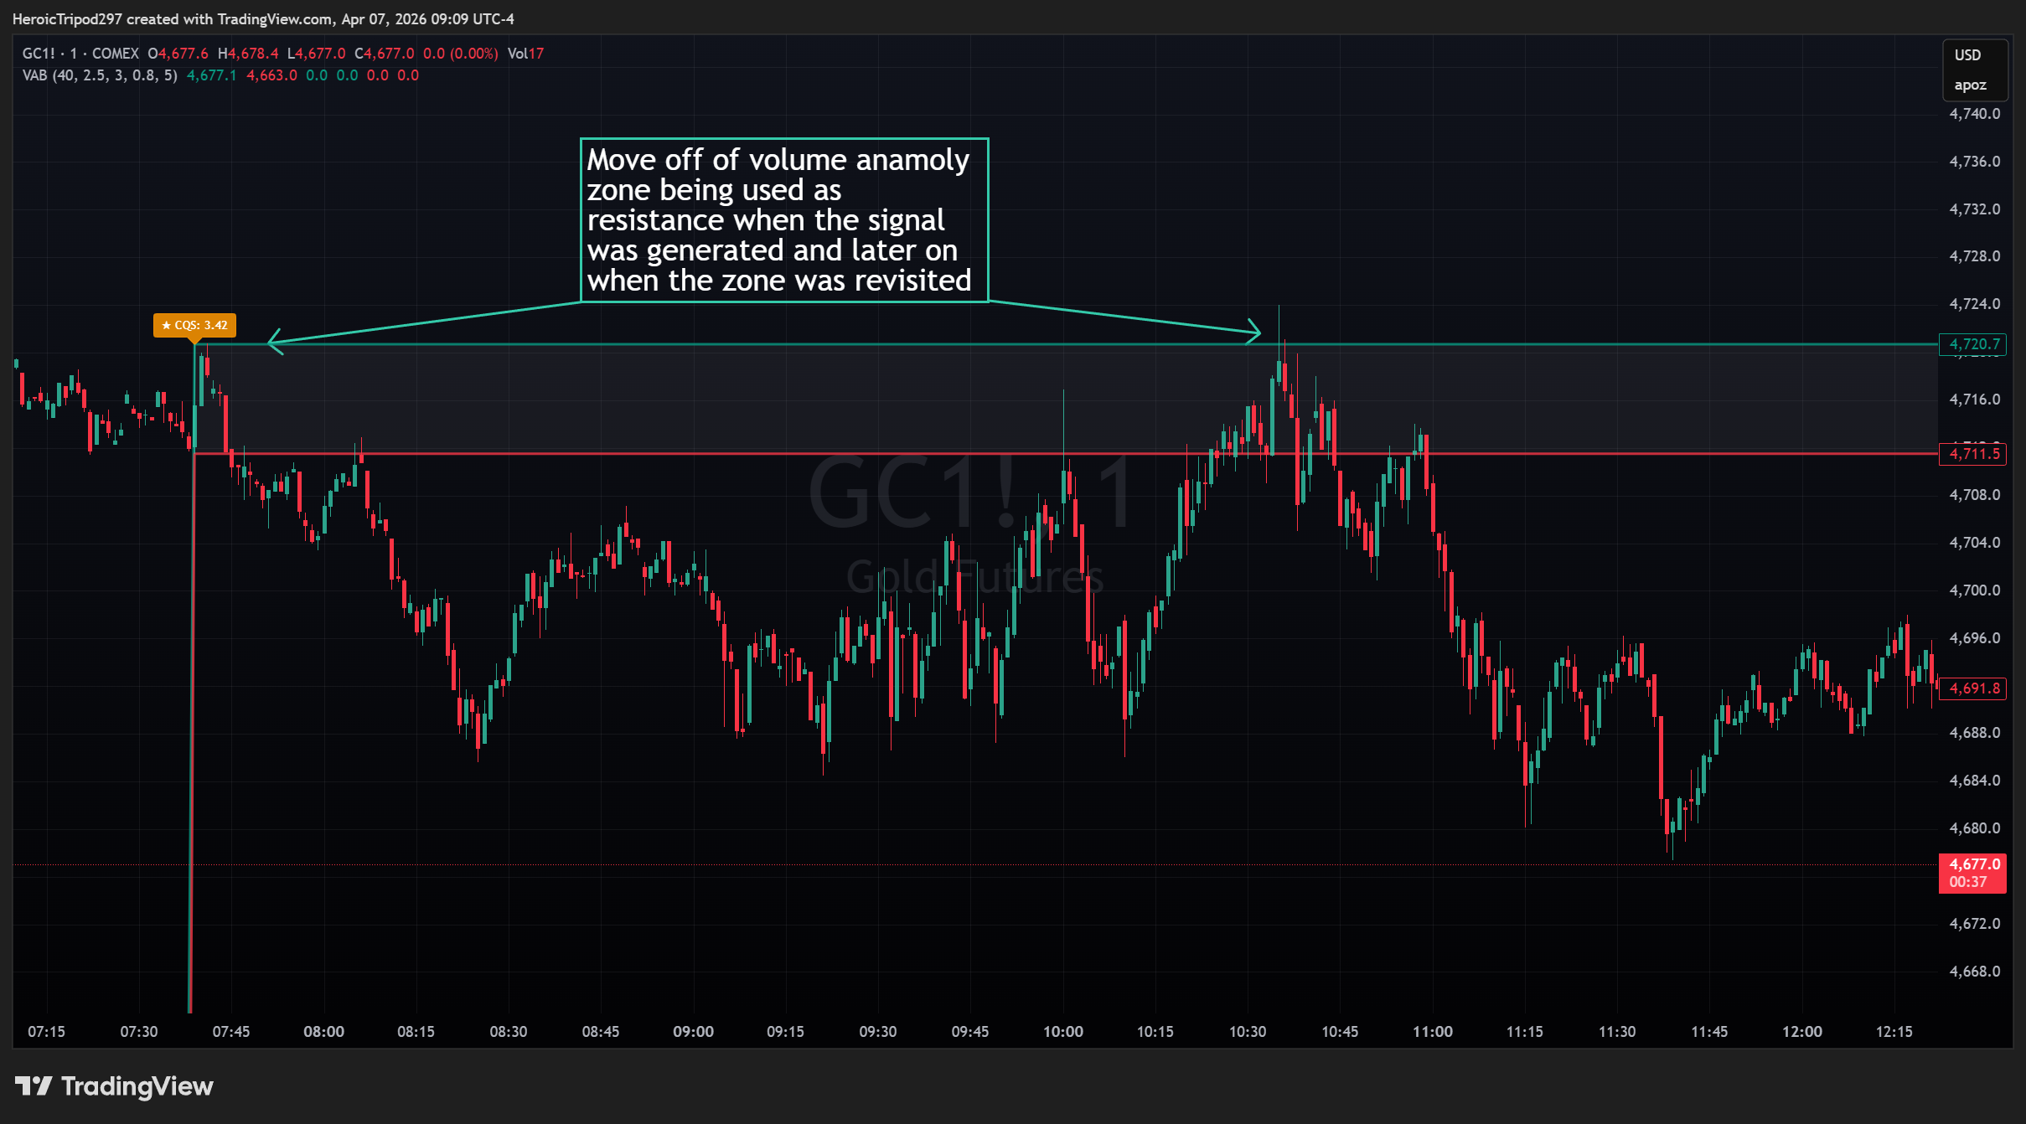Click the 11:30 time axis label
This screenshot has height=1124, width=2026.
coord(1617,1031)
